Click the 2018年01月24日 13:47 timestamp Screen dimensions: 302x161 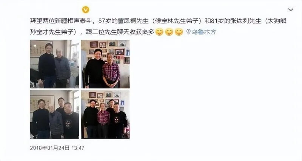[57, 148]
